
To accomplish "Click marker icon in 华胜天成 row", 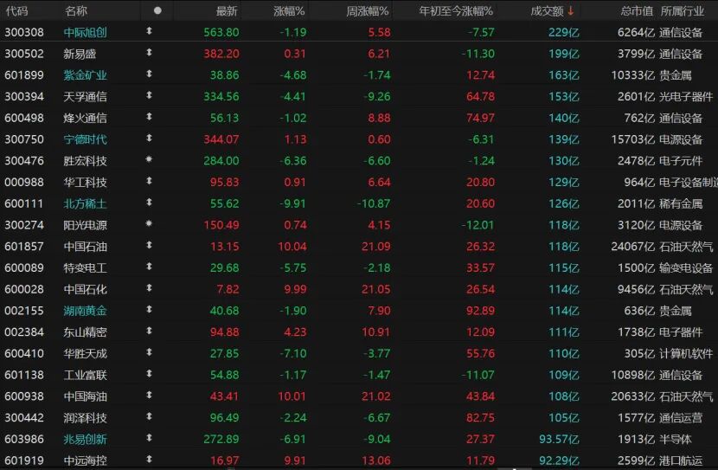I will click(x=149, y=352).
